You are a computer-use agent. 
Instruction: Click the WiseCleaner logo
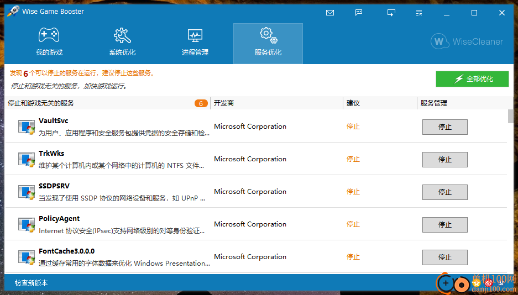(467, 41)
